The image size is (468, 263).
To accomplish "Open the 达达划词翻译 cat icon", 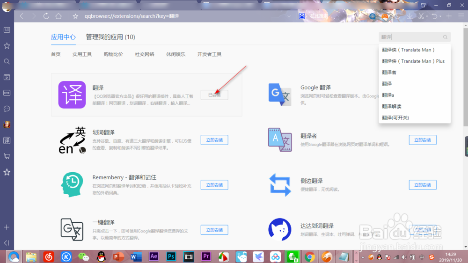I will point(280,229).
